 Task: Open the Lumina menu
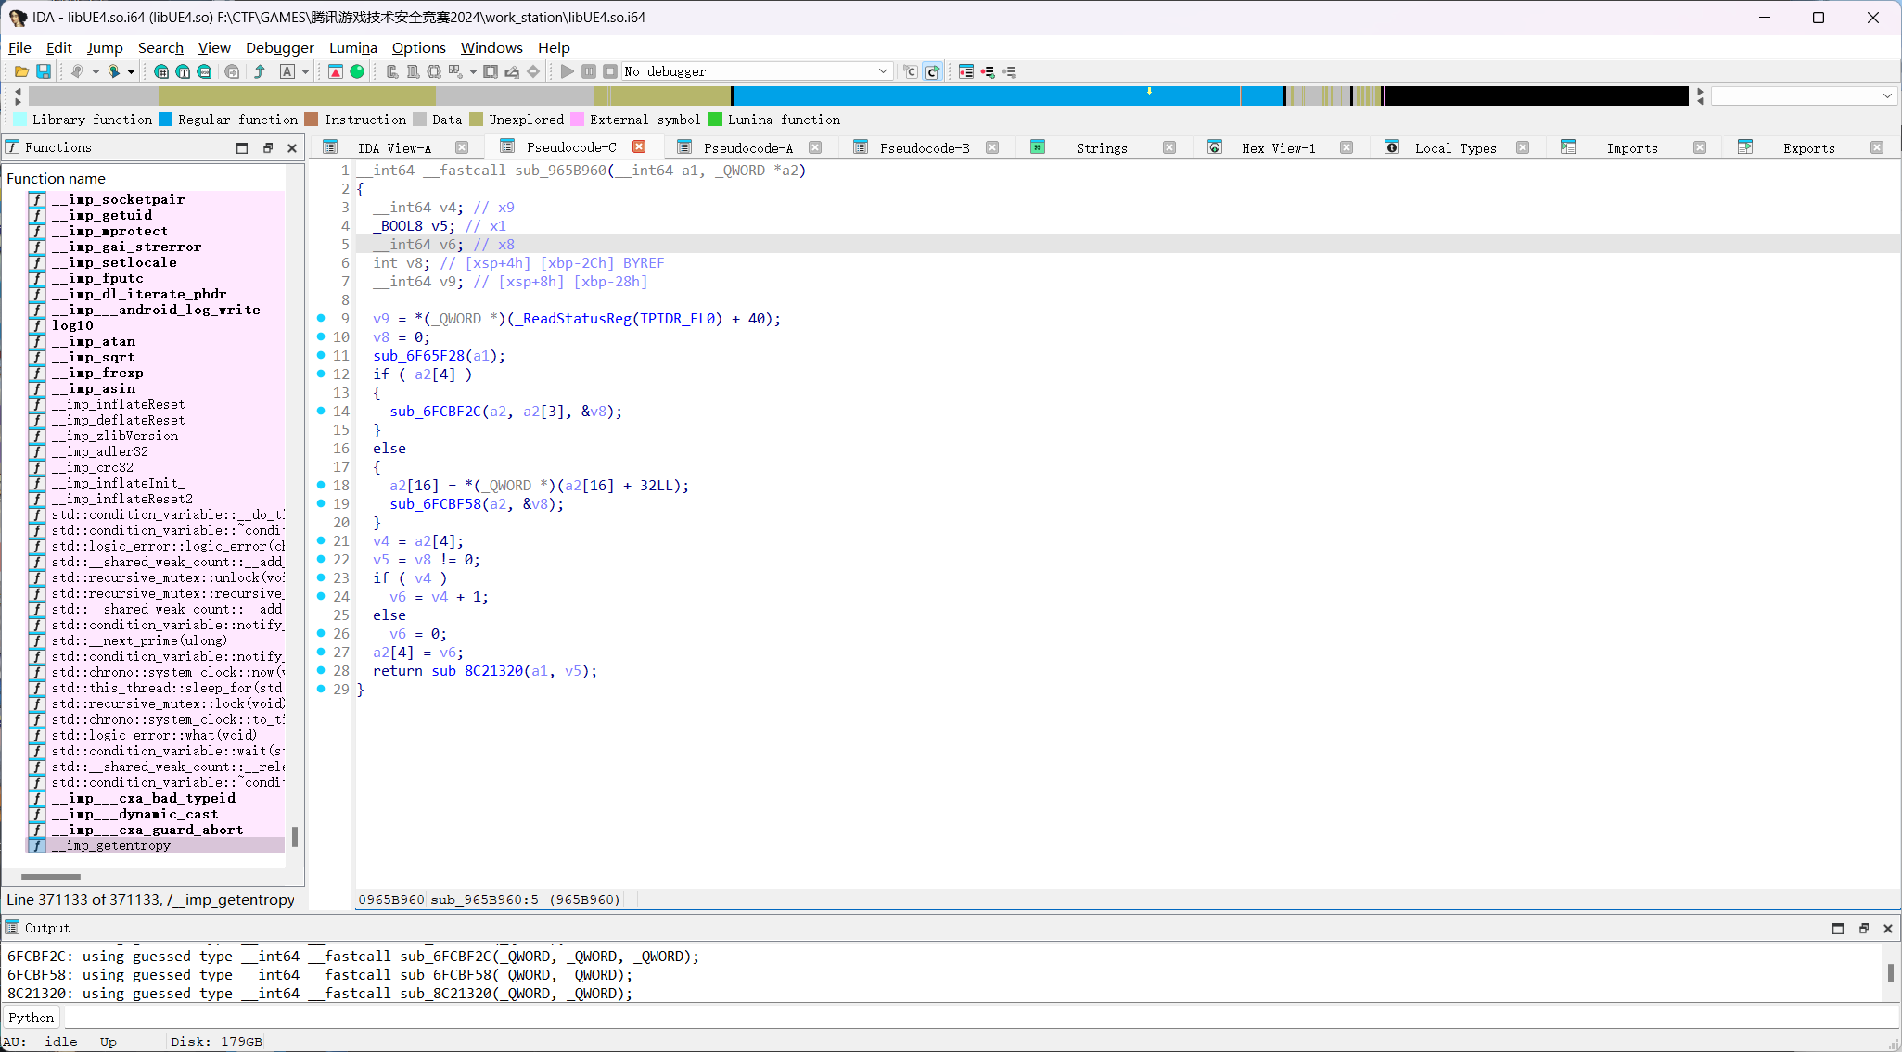pos(352,47)
